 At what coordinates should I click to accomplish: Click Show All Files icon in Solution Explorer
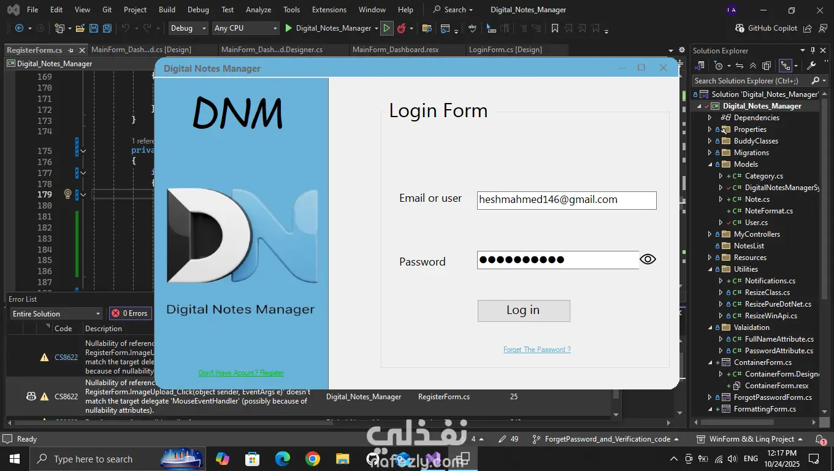pos(766,66)
